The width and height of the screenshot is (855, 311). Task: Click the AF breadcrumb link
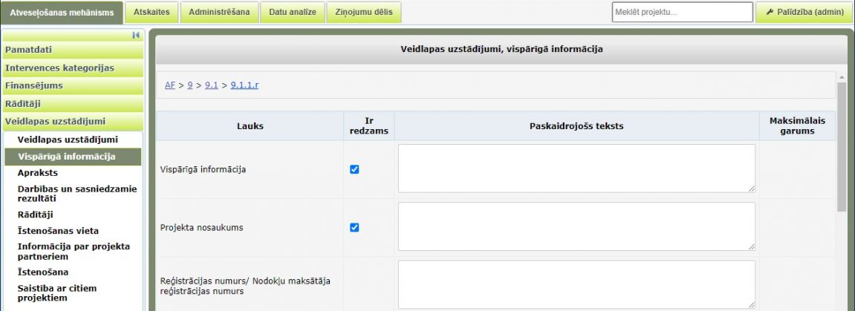click(169, 85)
